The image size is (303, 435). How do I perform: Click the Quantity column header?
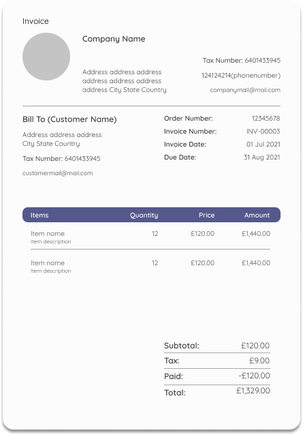144,215
